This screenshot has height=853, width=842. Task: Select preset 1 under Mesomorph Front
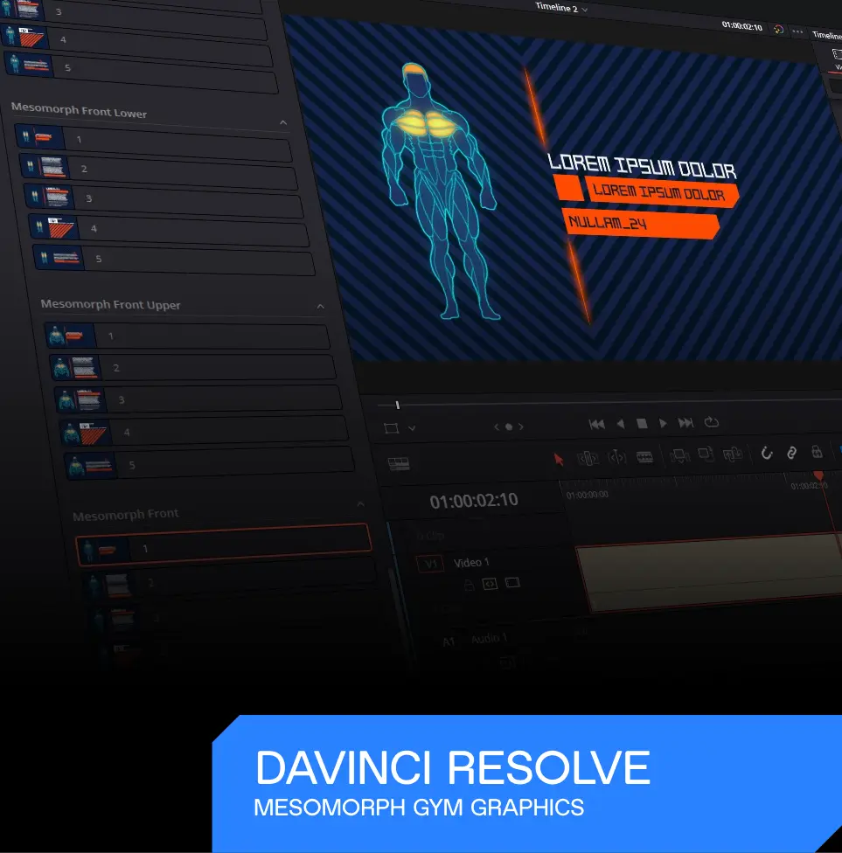pos(223,547)
